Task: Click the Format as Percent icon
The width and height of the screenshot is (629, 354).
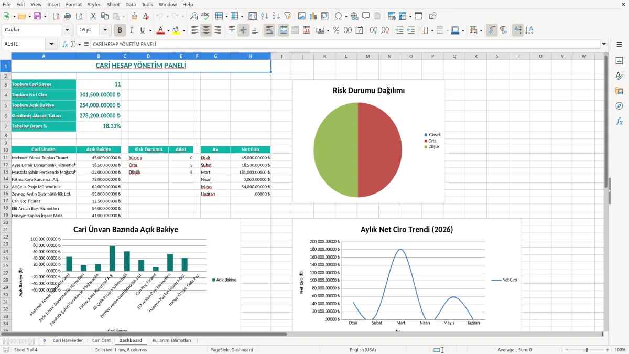Action: tap(336, 30)
